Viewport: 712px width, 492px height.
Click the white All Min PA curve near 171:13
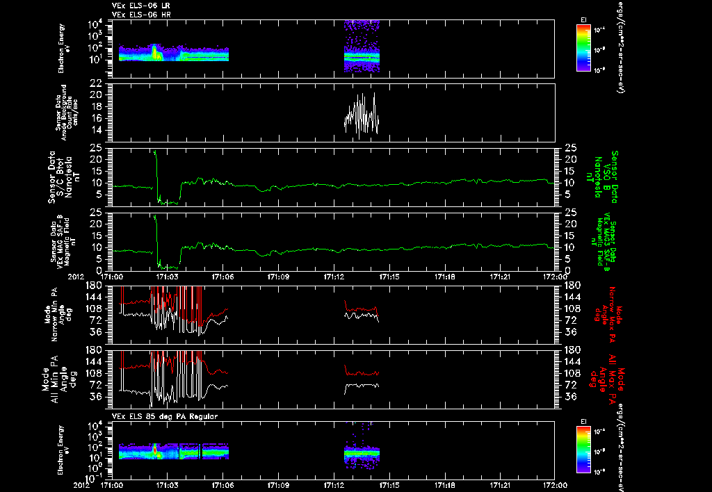coord(362,385)
